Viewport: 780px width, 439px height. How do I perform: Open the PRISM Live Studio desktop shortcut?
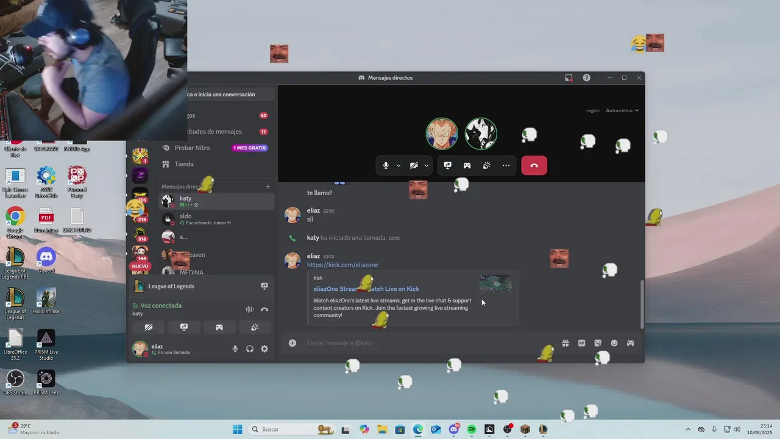click(x=46, y=345)
